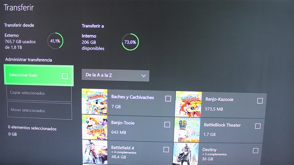Screen dimensions: 294x165
Task: Click the Banjo-Tooie title text
Action: pos(123,123)
